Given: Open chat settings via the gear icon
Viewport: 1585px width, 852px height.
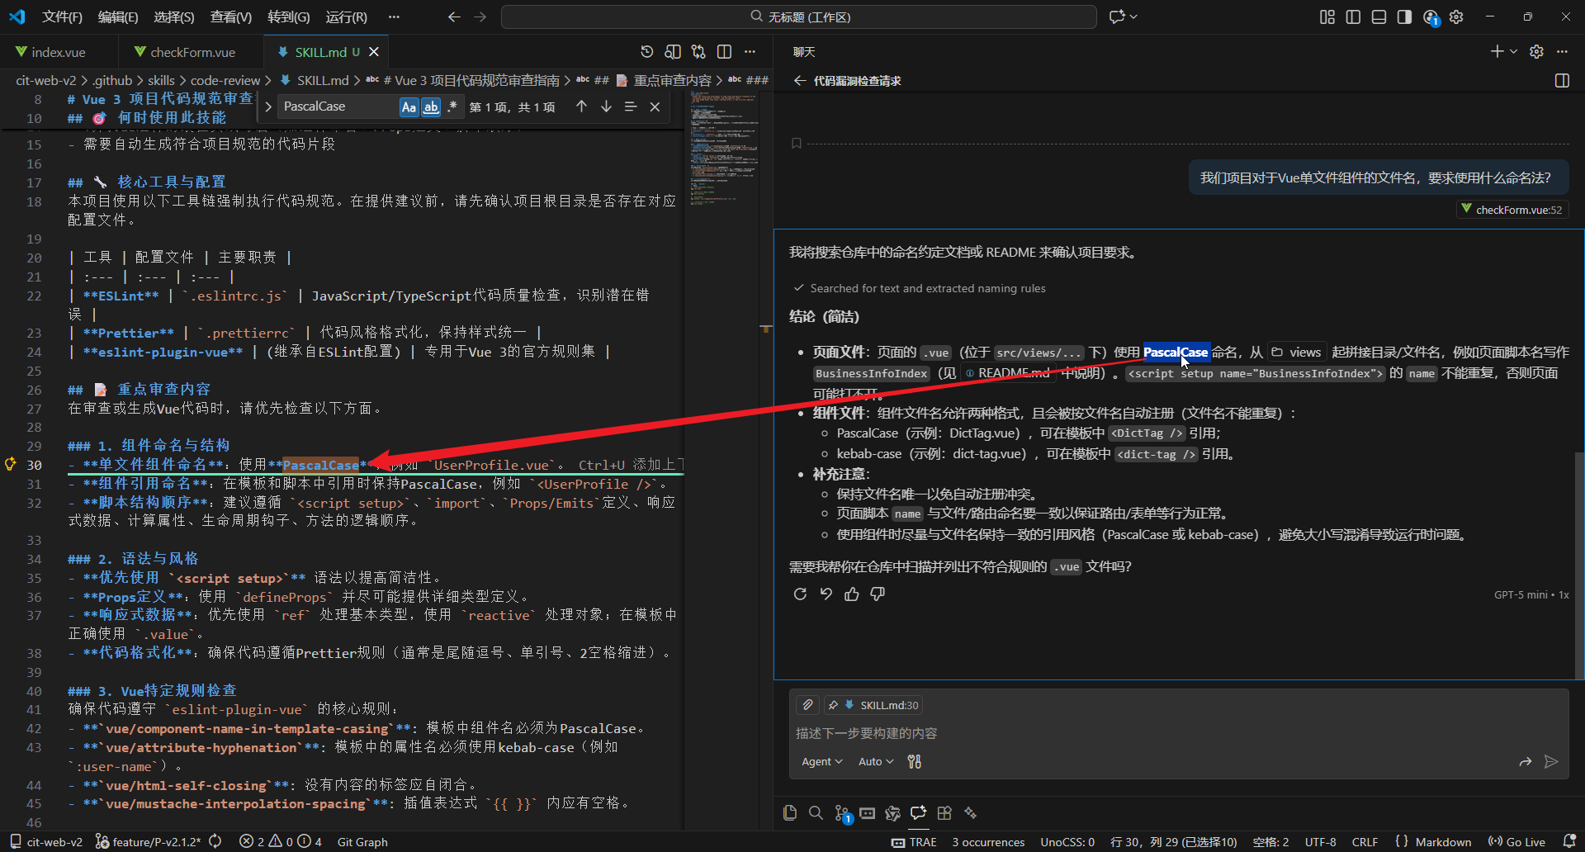Looking at the screenshot, I should [1536, 51].
